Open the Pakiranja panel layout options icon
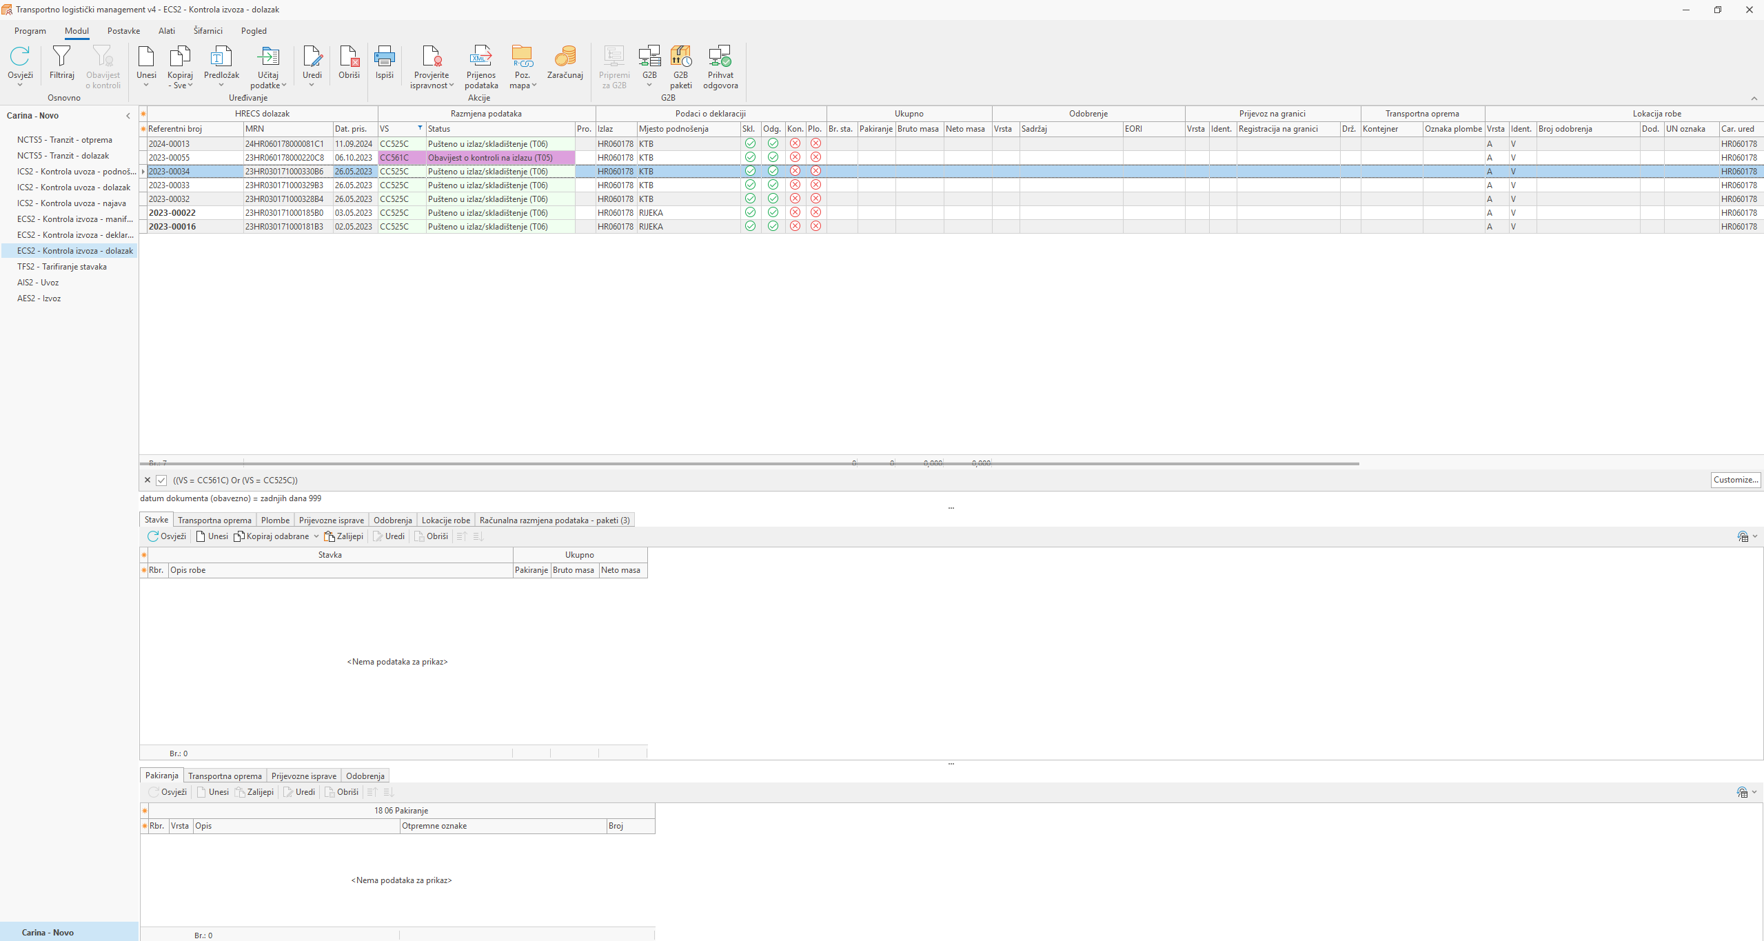The height and width of the screenshot is (941, 1764). coord(1742,792)
